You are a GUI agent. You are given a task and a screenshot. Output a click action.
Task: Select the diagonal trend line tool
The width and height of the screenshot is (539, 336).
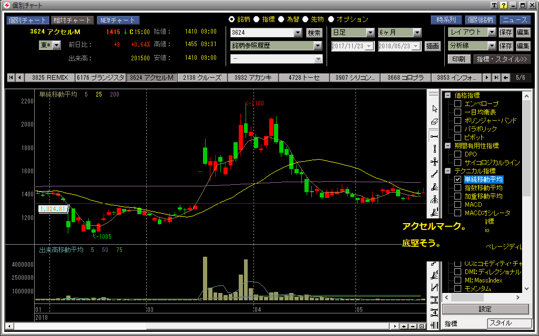[x=434, y=174]
